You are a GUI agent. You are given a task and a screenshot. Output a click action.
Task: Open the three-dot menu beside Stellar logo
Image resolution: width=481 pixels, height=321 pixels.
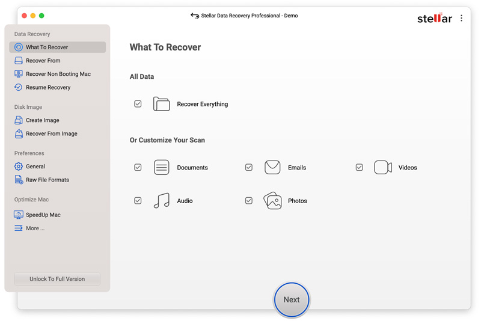461,18
